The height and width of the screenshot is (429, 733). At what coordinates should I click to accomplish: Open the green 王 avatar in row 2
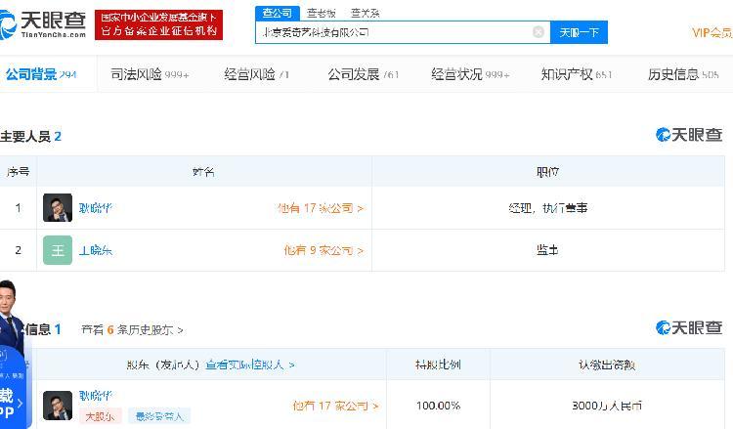(x=58, y=250)
